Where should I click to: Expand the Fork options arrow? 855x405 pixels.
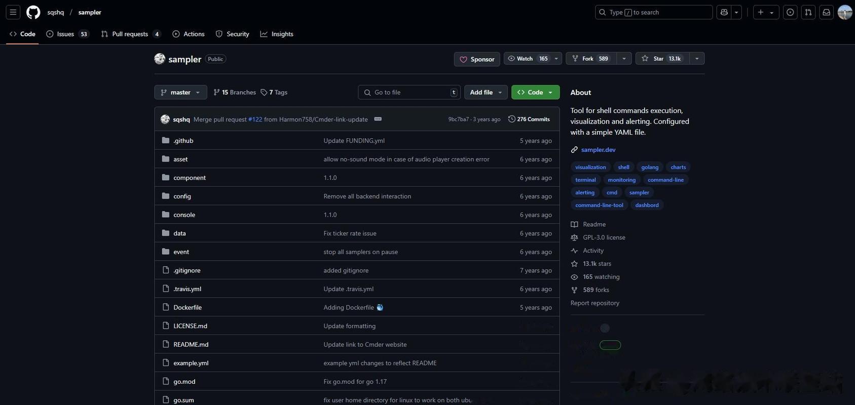click(624, 59)
